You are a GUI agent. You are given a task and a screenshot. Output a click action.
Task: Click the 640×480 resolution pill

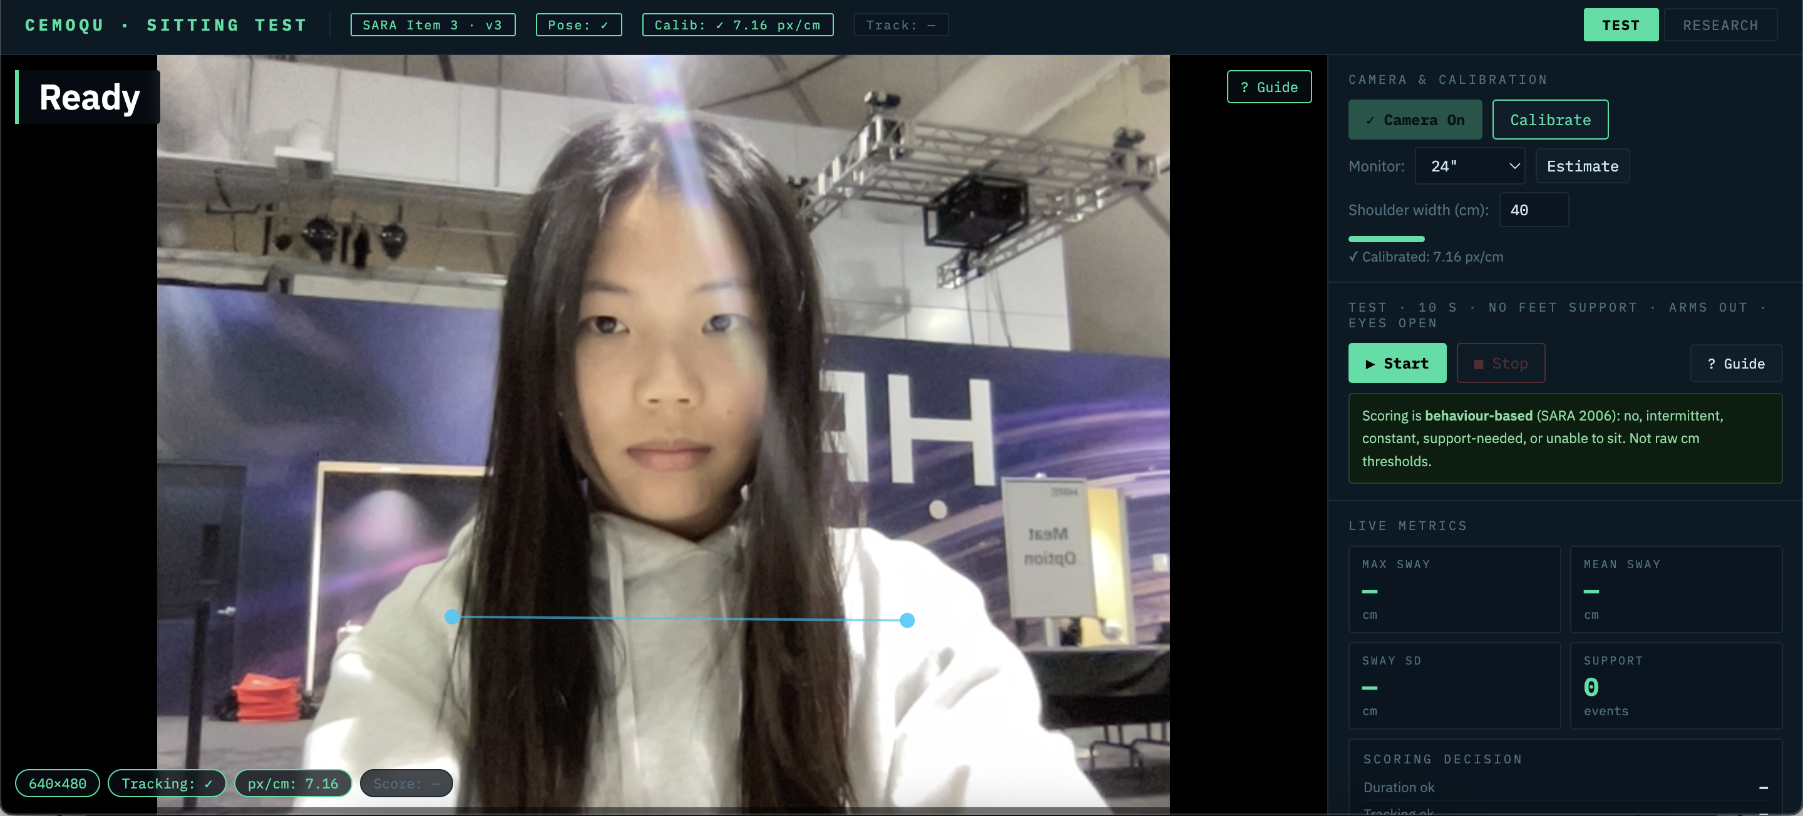click(x=58, y=783)
